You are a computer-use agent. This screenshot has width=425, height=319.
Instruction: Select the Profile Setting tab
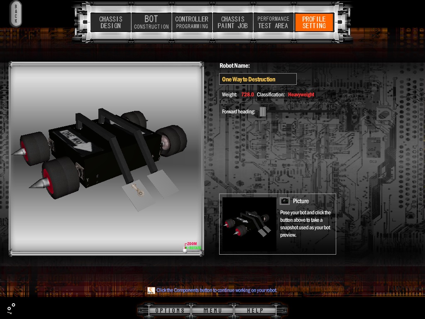pyautogui.click(x=314, y=22)
